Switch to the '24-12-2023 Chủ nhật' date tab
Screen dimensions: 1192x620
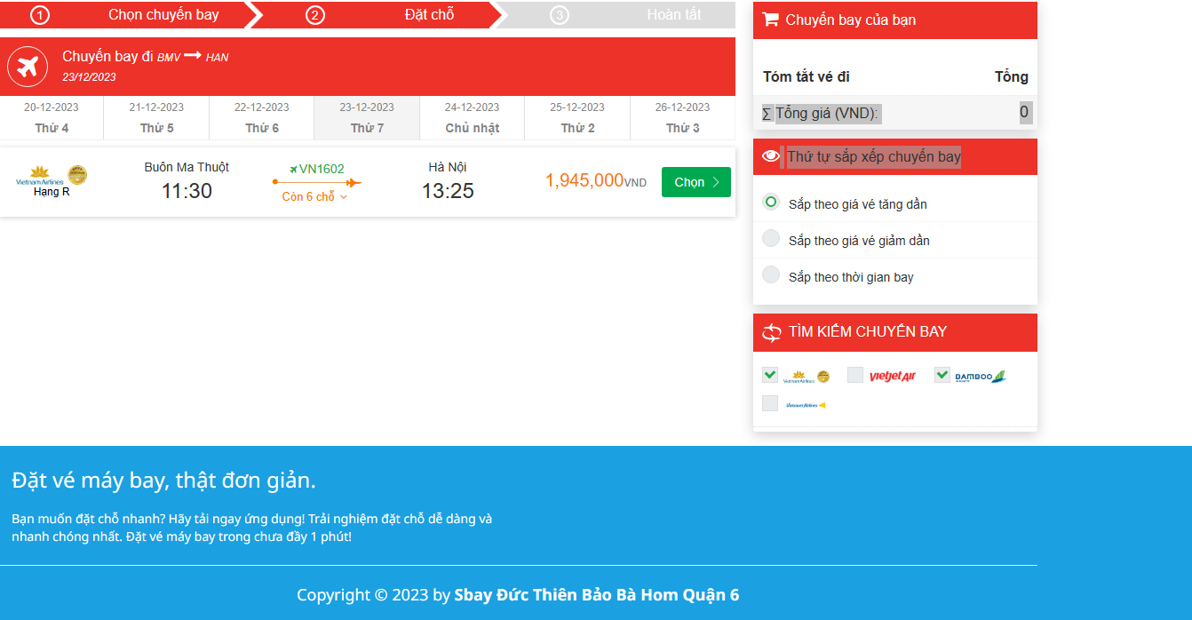tap(473, 118)
